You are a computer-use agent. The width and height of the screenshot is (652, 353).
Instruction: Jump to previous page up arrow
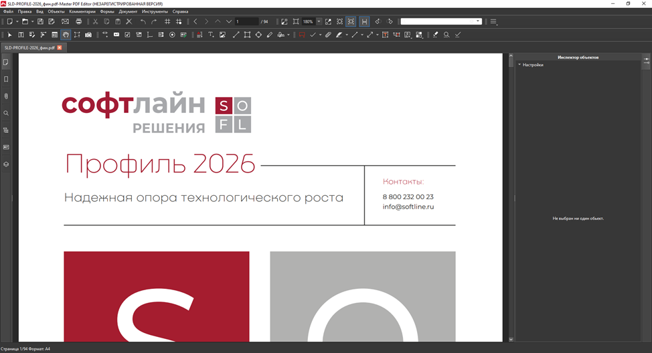tap(218, 21)
